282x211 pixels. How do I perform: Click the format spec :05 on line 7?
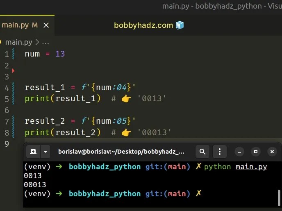point(119,121)
